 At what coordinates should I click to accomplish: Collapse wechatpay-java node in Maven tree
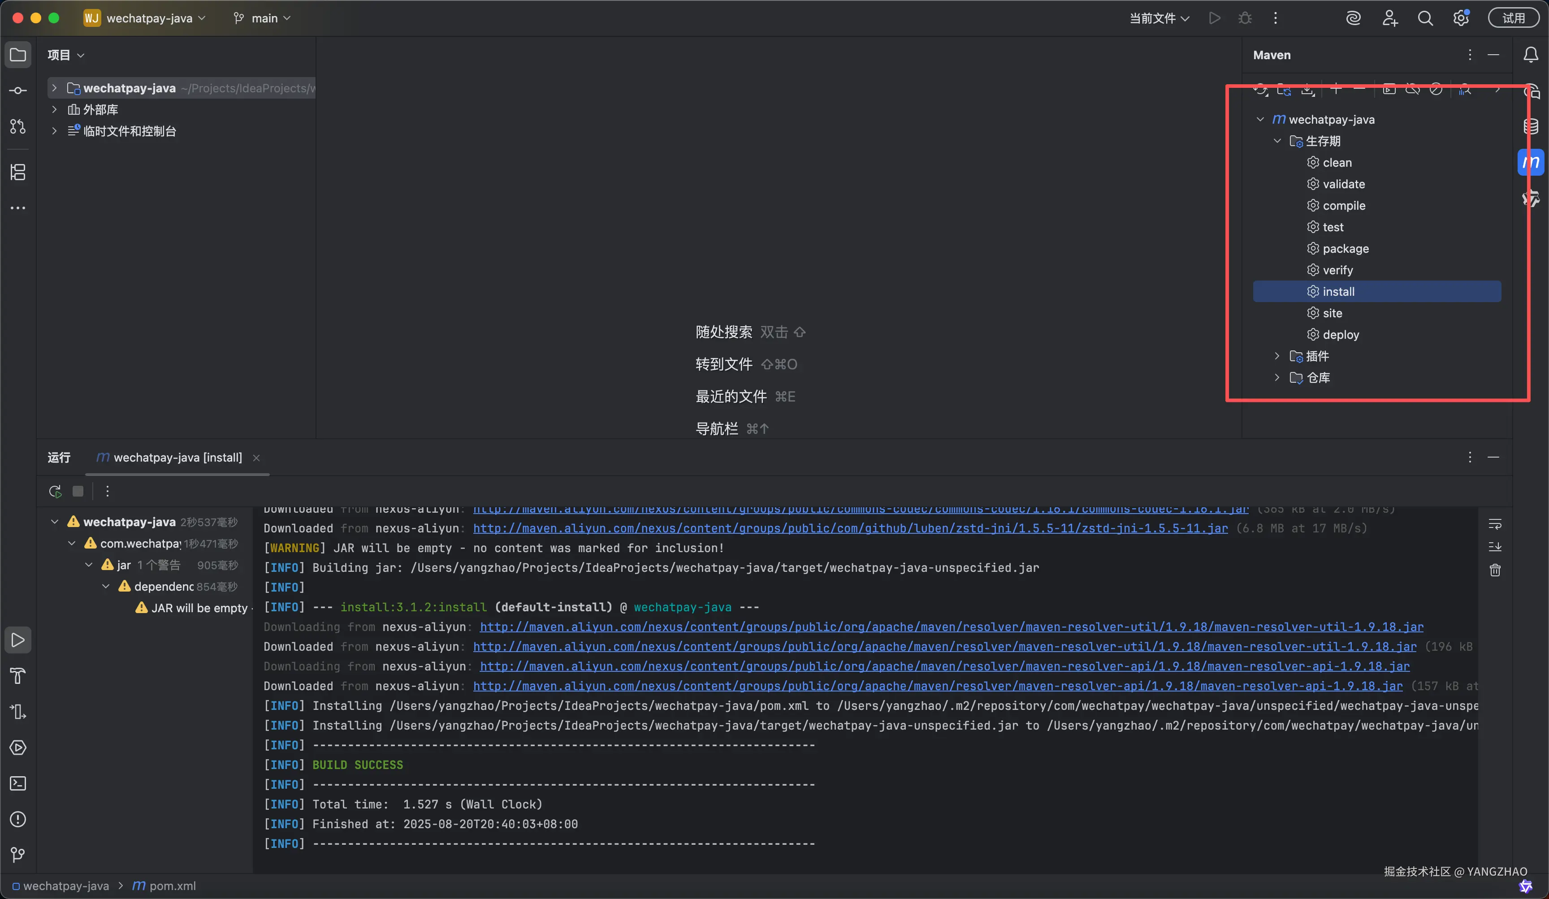coord(1260,119)
